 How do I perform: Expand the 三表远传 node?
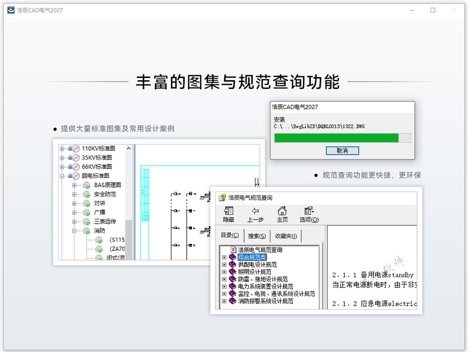point(74,222)
